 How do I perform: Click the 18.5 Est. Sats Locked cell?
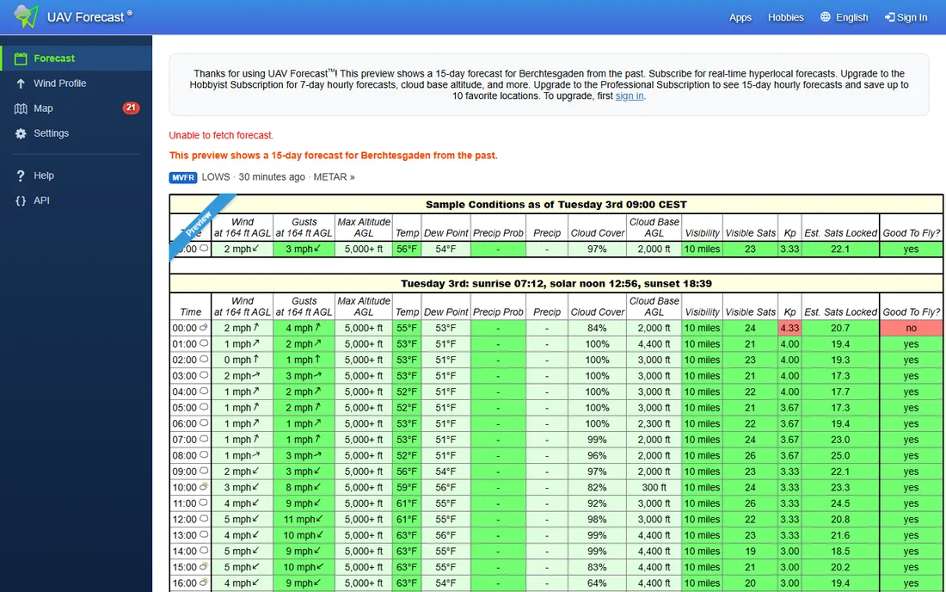(840, 552)
